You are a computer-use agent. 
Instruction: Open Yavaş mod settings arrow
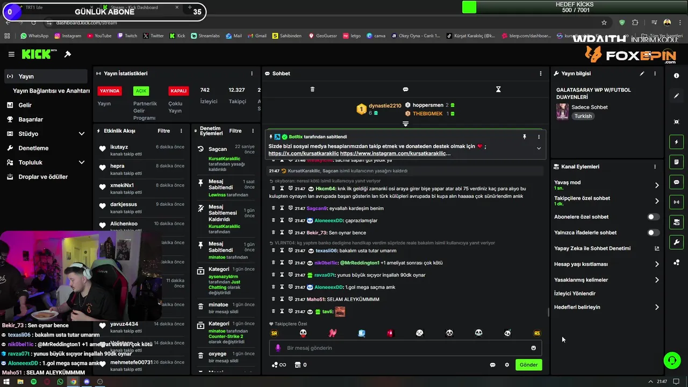click(x=657, y=185)
